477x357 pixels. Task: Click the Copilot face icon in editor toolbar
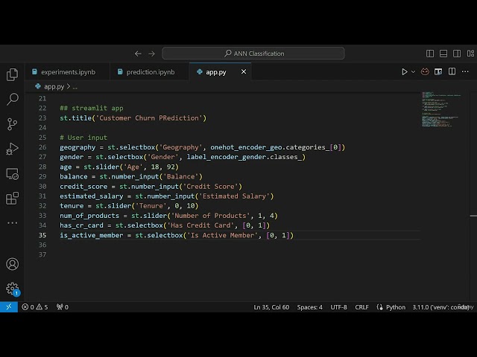coord(425,71)
